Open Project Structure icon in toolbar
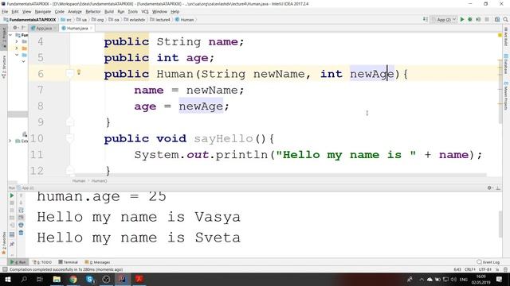This screenshot has height=286, width=510. 497,19
